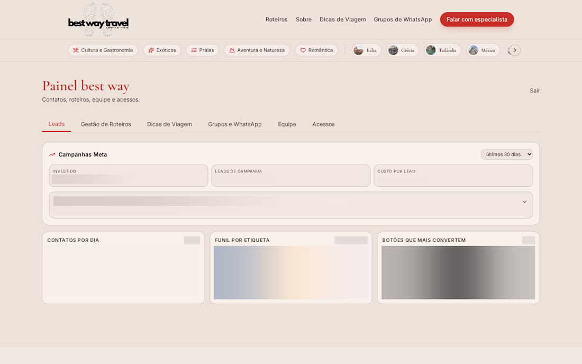Open the Gestão de Roteiros tab
Screen dimensions: 582x364
coord(106,124)
